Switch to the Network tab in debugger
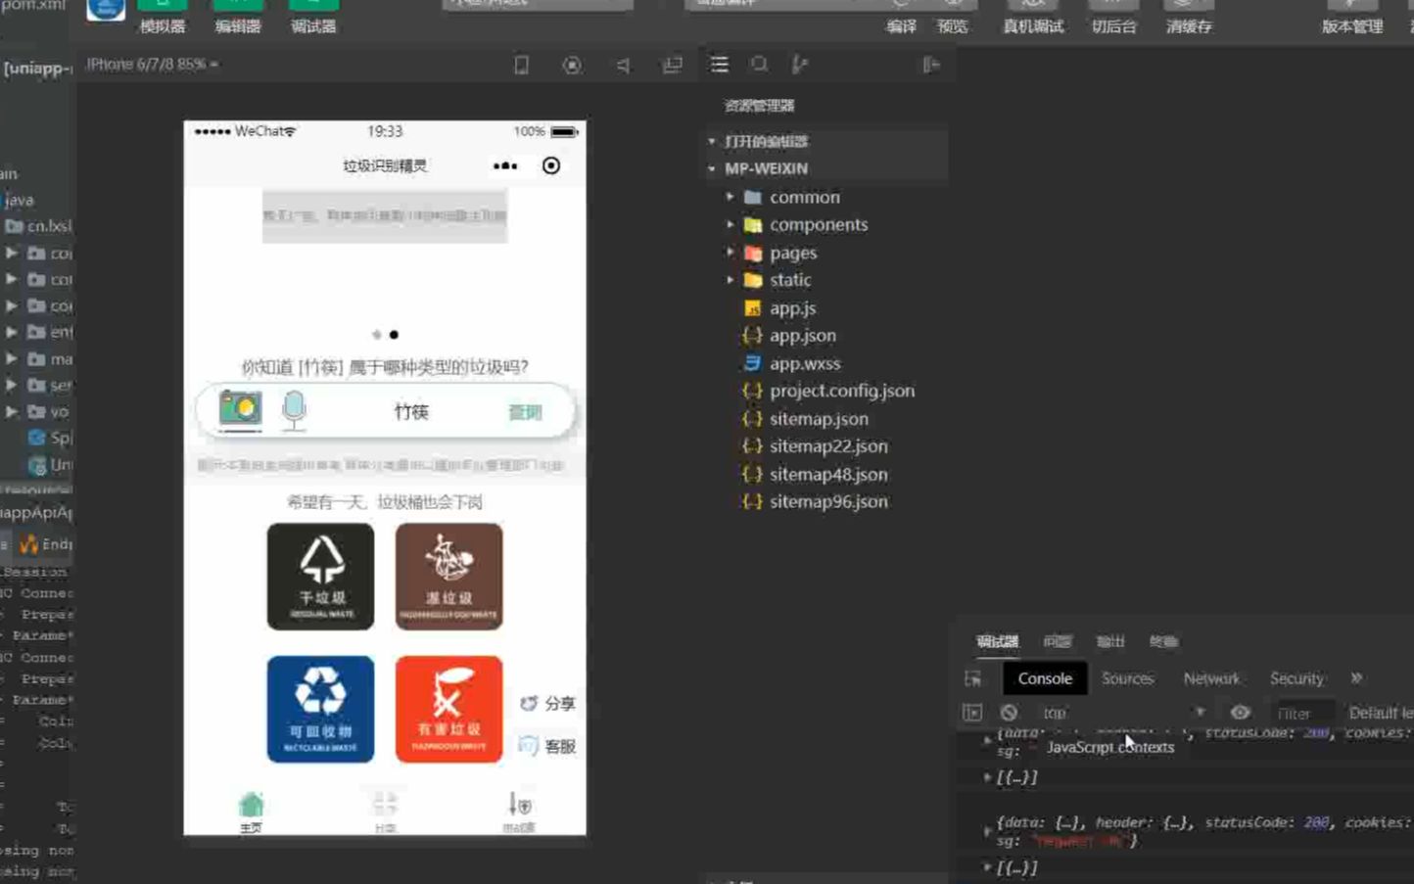Image resolution: width=1414 pixels, height=884 pixels. click(x=1210, y=677)
